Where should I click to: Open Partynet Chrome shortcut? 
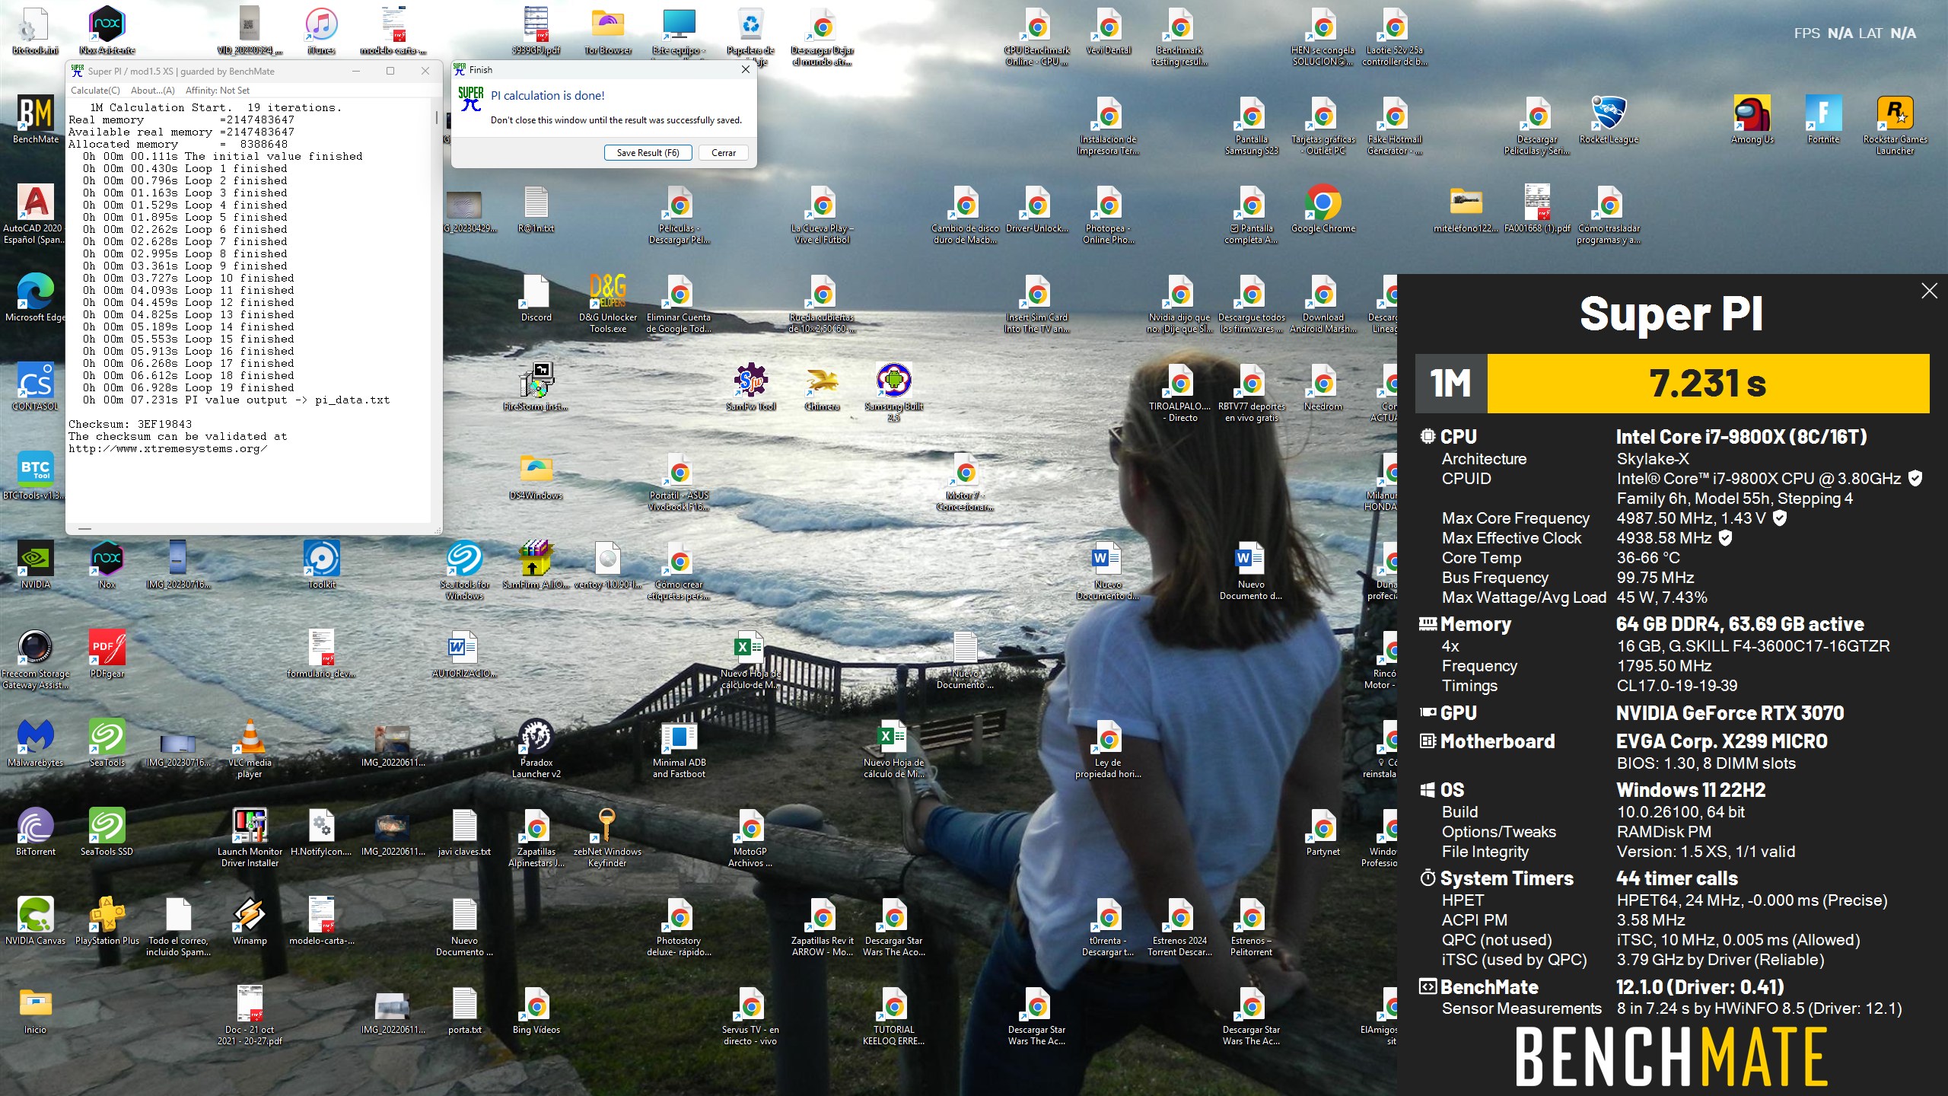click(1323, 832)
